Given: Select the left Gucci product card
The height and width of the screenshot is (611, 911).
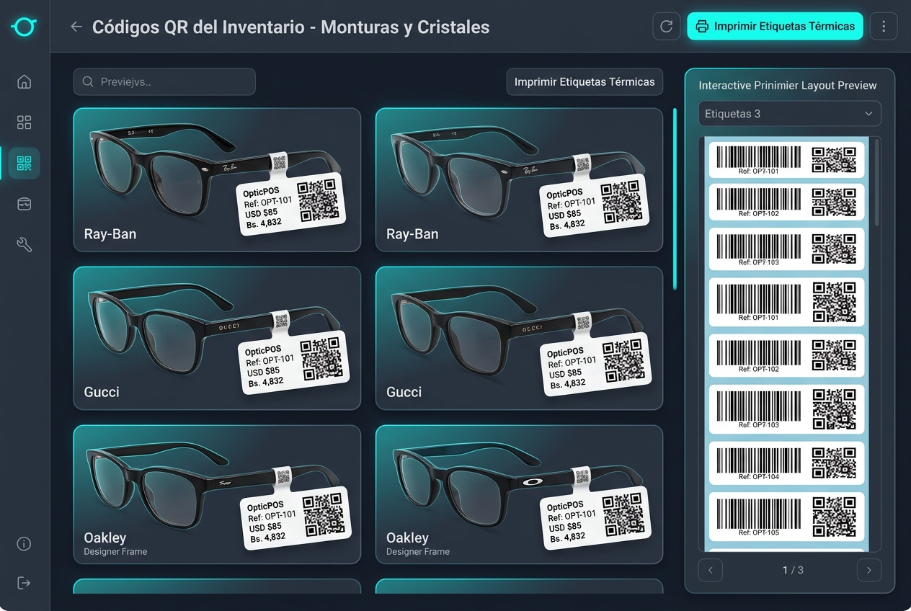Looking at the screenshot, I should tap(217, 338).
